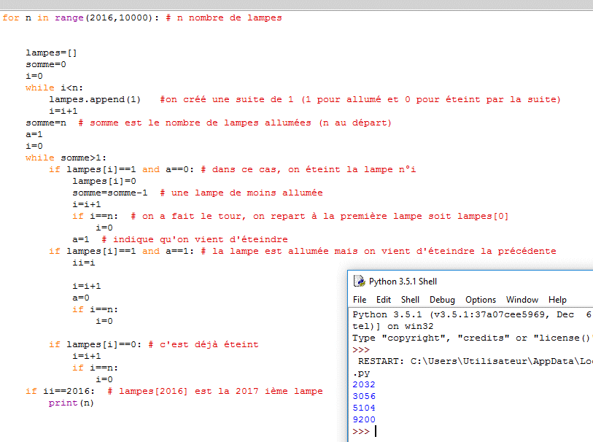The image size is (593, 442).
Task: Open the Options menu
Action: click(x=481, y=300)
